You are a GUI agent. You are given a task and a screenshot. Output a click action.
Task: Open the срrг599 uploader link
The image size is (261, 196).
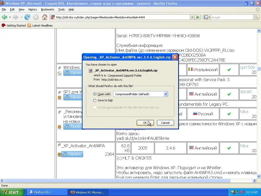tap(247, 67)
